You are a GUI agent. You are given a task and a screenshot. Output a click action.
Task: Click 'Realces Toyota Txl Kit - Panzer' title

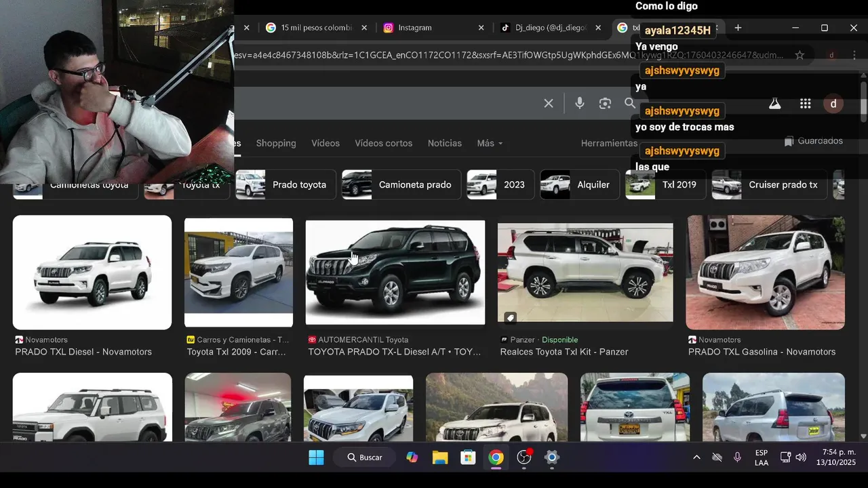click(x=564, y=352)
